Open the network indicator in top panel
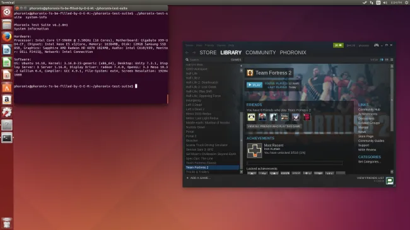The image size is (410, 230). click(x=372, y=3)
